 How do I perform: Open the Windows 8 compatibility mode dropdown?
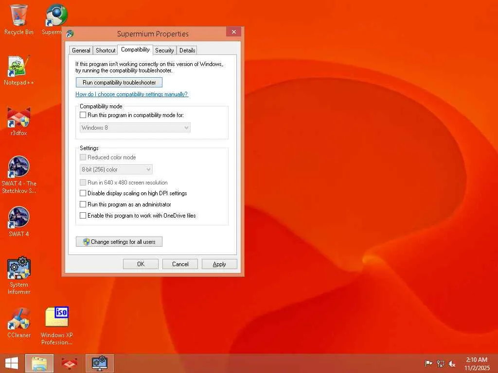click(x=135, y=128)
